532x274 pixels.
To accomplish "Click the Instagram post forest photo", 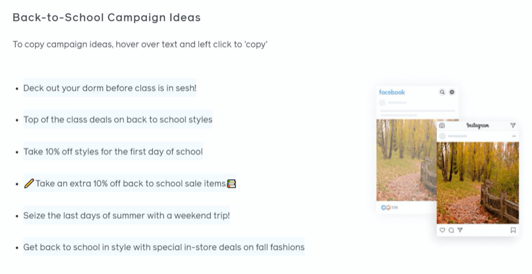I will click(x=477, y=183).
